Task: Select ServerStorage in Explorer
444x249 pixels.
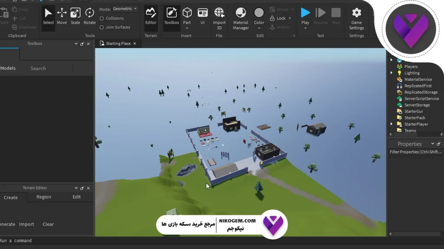Action: pyautogui.click(x=417, y=105)
